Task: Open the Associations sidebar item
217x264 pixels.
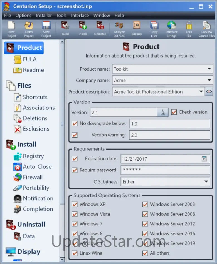Action: (x=34, y=108)
